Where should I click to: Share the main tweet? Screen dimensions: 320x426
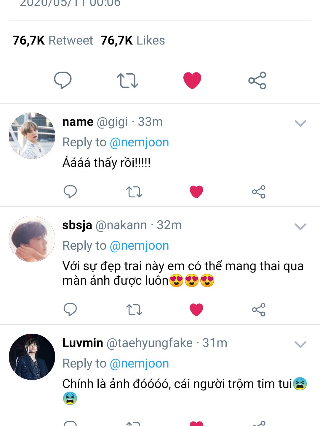pos(257,80)
